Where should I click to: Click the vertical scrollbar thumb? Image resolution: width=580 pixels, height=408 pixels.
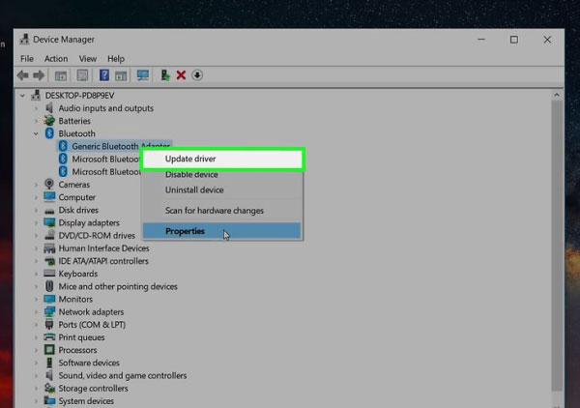tap(557, 246)
